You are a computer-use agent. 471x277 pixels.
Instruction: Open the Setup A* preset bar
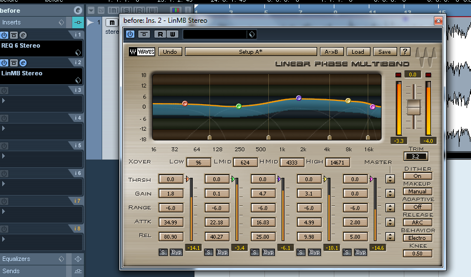pyautogui.click(x=251, y=52)
